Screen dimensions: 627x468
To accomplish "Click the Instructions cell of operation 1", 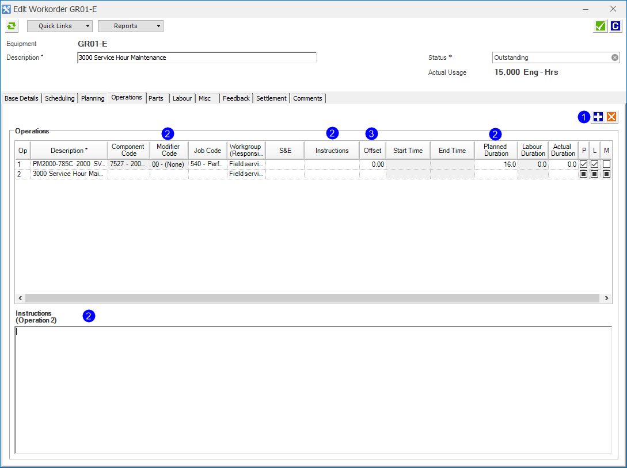I will click(x=332, y=164).
